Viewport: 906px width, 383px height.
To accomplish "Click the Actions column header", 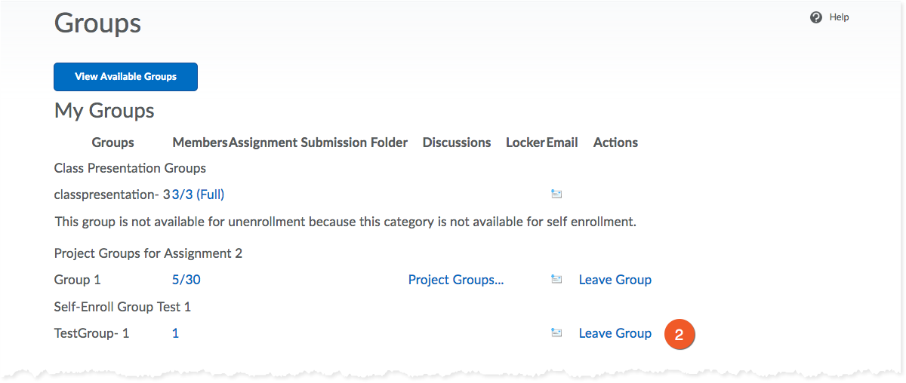I will (x=615, y=142).
